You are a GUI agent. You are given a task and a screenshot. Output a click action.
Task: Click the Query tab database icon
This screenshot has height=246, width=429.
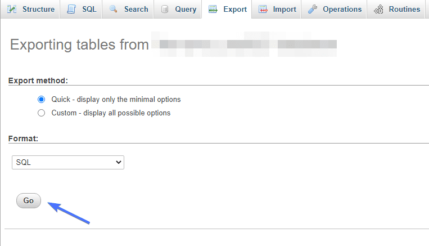click(164, 10)
